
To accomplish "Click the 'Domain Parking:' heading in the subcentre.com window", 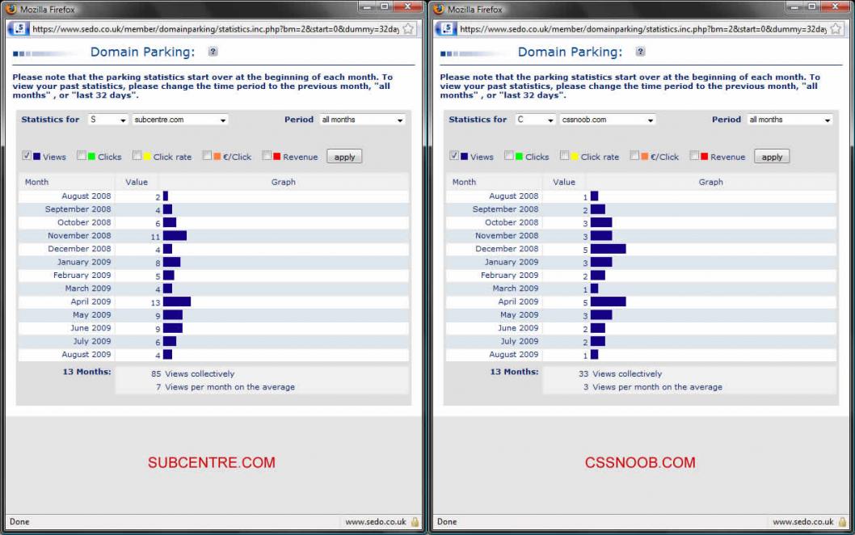I will click(142, 52).
